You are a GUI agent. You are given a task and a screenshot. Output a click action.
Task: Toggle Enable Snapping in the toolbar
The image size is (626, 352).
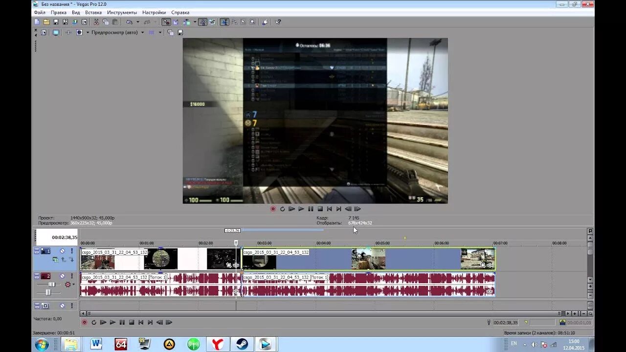point(166,22)
